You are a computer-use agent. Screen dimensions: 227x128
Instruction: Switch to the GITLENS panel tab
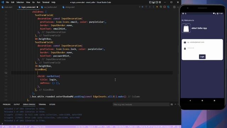point(52,104)
